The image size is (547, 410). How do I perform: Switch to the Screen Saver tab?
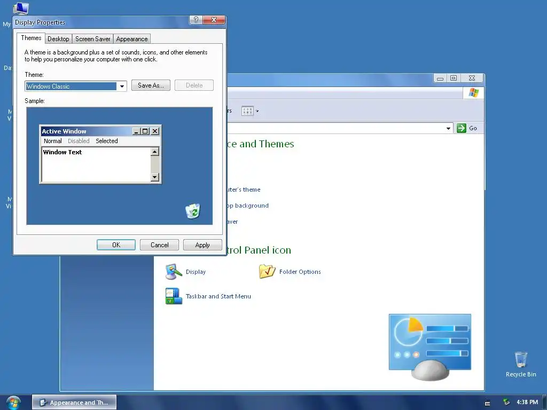(x=93, y=38)
